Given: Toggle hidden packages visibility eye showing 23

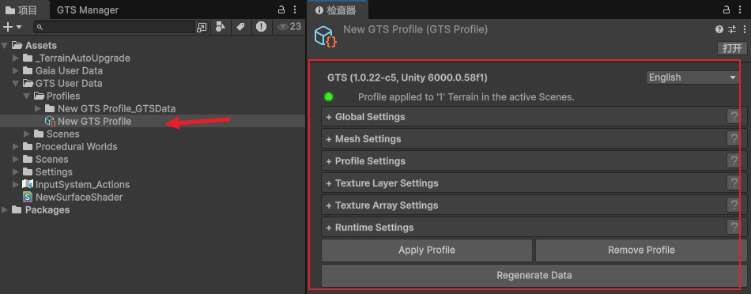Looking at the screenshot, I should point(289,27).
